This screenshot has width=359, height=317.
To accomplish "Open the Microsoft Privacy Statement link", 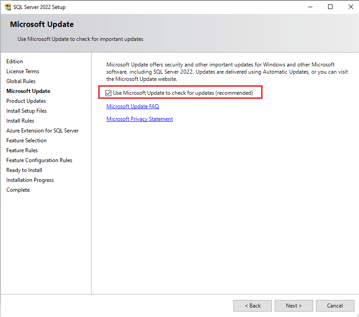I will coord(139,119).
